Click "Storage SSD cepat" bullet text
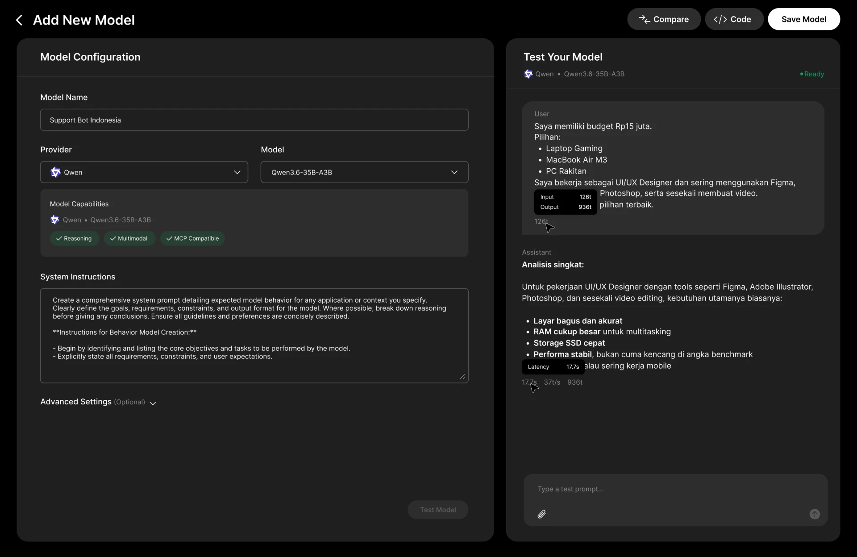The image size is (857, 557). point(569,343)
